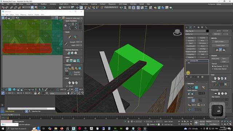
Task: Open the Tools menu in Edit UVWs window
Action: click(x=17, y=15)
